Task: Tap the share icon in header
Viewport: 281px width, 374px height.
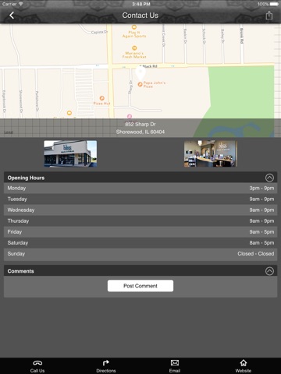Action: (269, 16)
